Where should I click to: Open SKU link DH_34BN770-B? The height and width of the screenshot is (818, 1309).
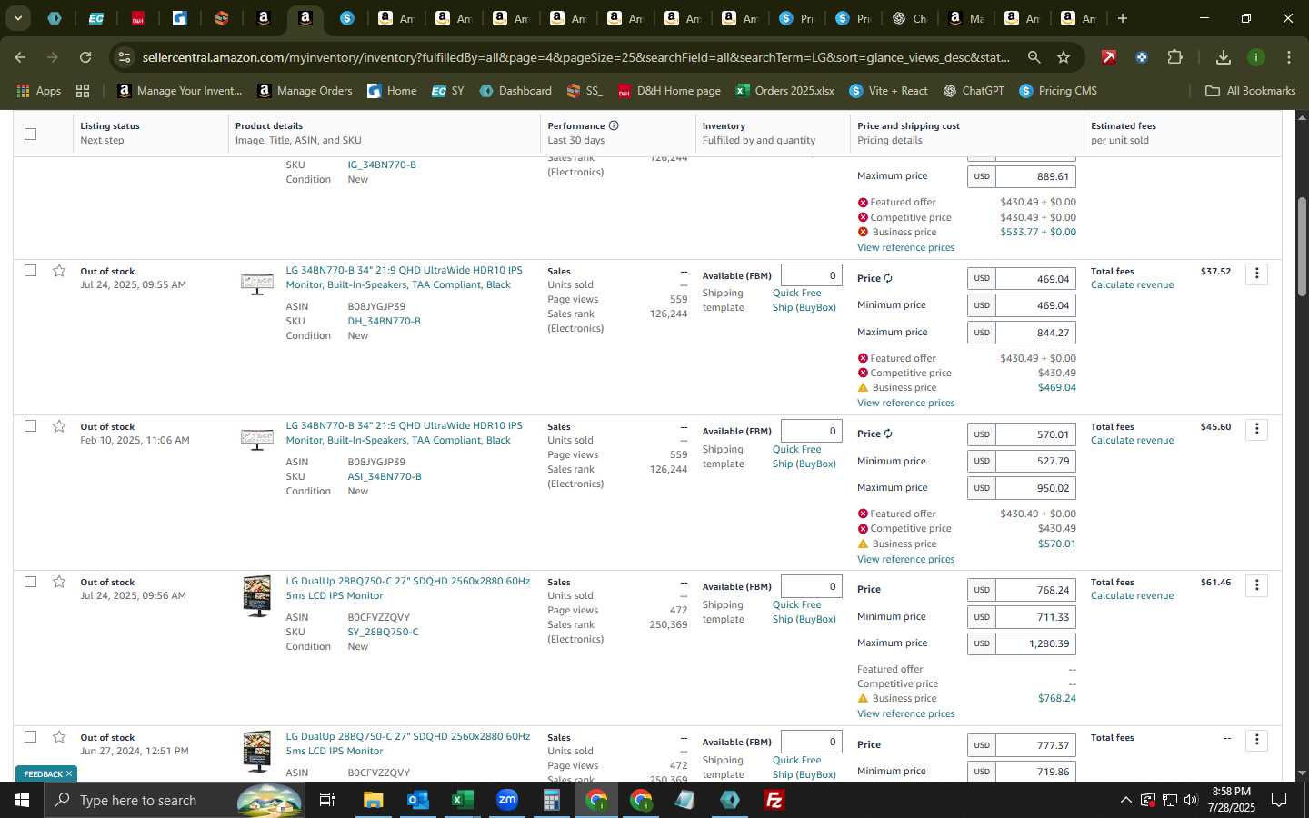pos(384,321)
